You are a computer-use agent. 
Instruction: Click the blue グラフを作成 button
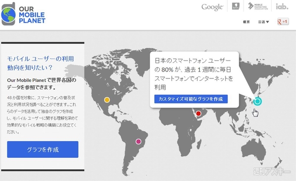coord(42,149)
